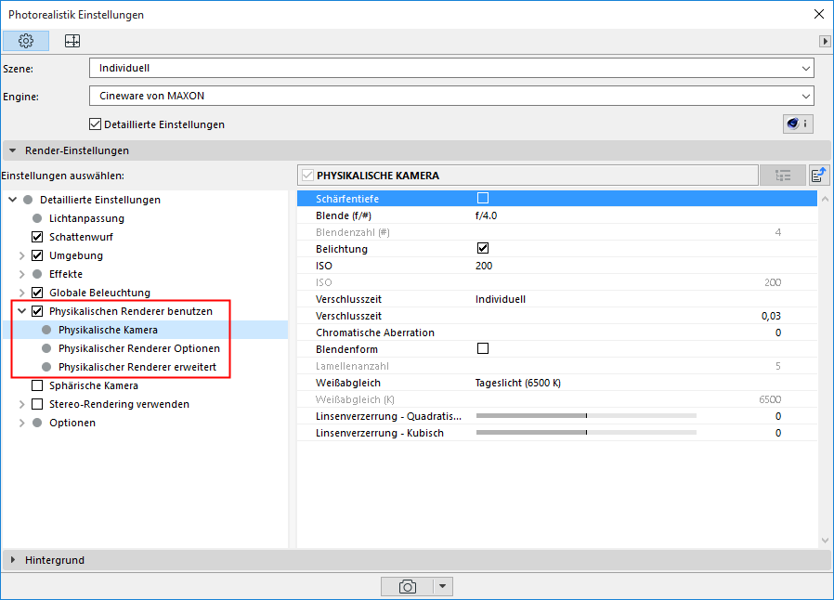Screen dimensions: 834x600
Task: Collapse the Detaillierte Einstellungen tree node
Action: [13, 200]
